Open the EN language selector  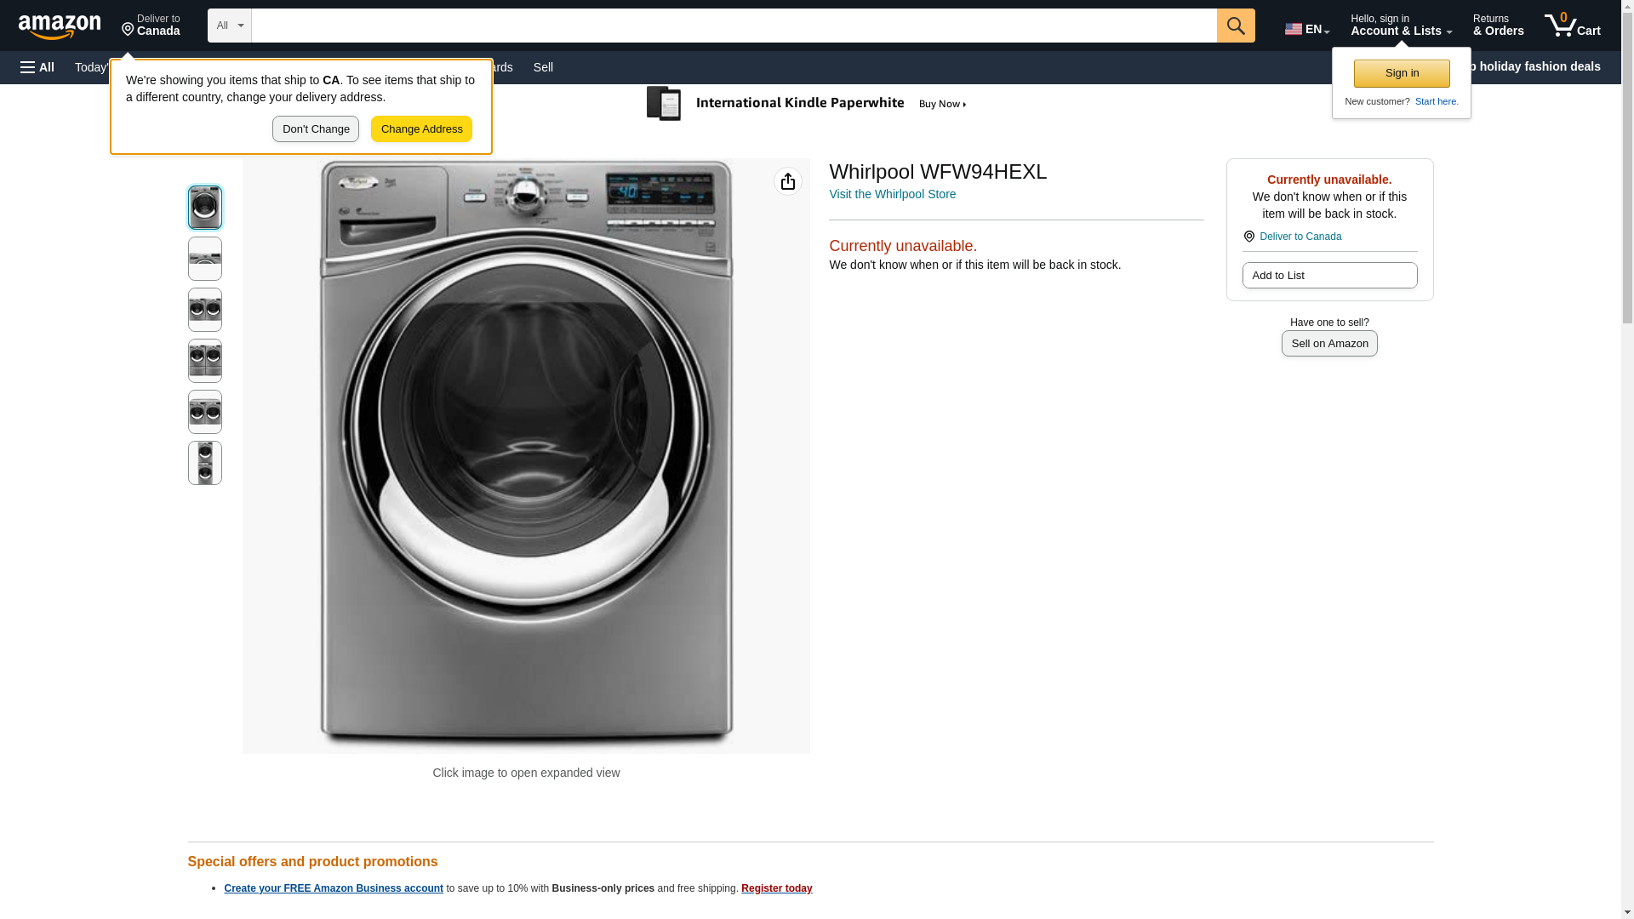point(1306,28)
